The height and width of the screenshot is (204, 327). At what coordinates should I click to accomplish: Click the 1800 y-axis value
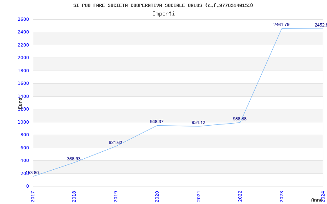point(23,71)
